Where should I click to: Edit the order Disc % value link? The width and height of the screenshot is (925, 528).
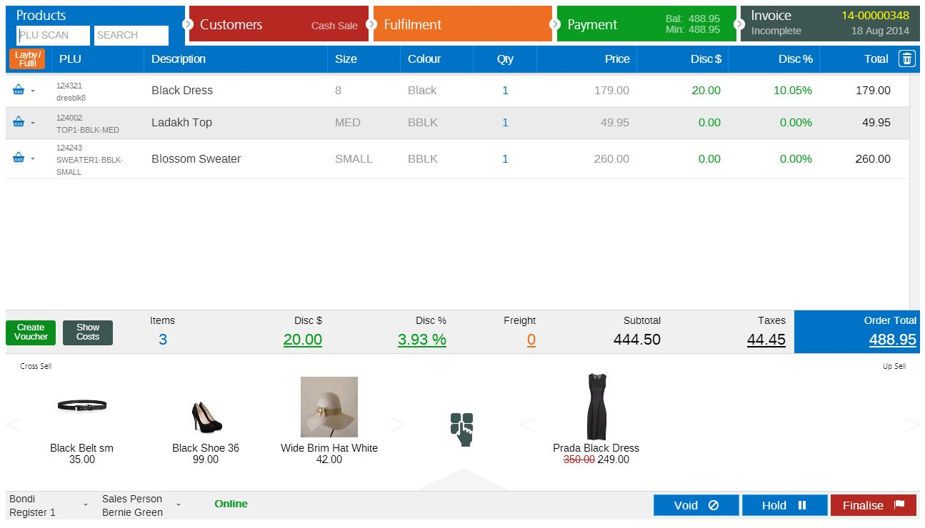[x=421, y=340]
